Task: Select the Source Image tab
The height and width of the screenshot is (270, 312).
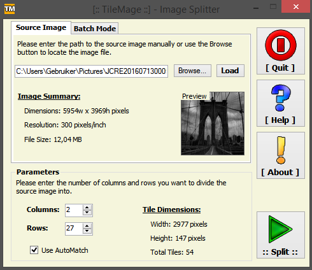Action: coord(41,27)
